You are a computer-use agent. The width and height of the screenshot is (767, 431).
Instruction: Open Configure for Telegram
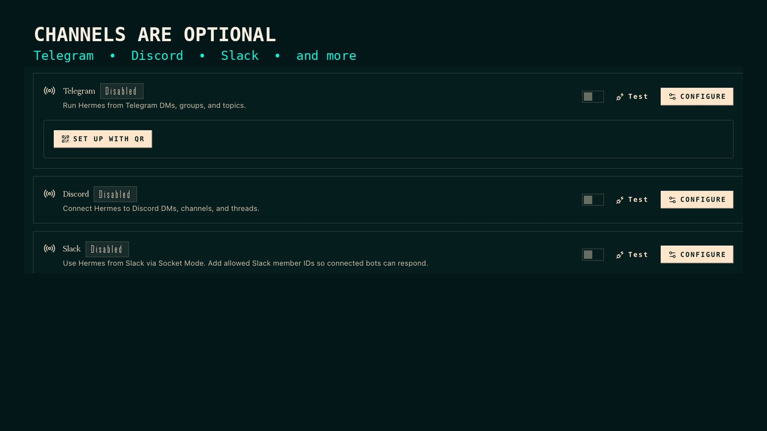pyautogui.click(x=697, y=97)
